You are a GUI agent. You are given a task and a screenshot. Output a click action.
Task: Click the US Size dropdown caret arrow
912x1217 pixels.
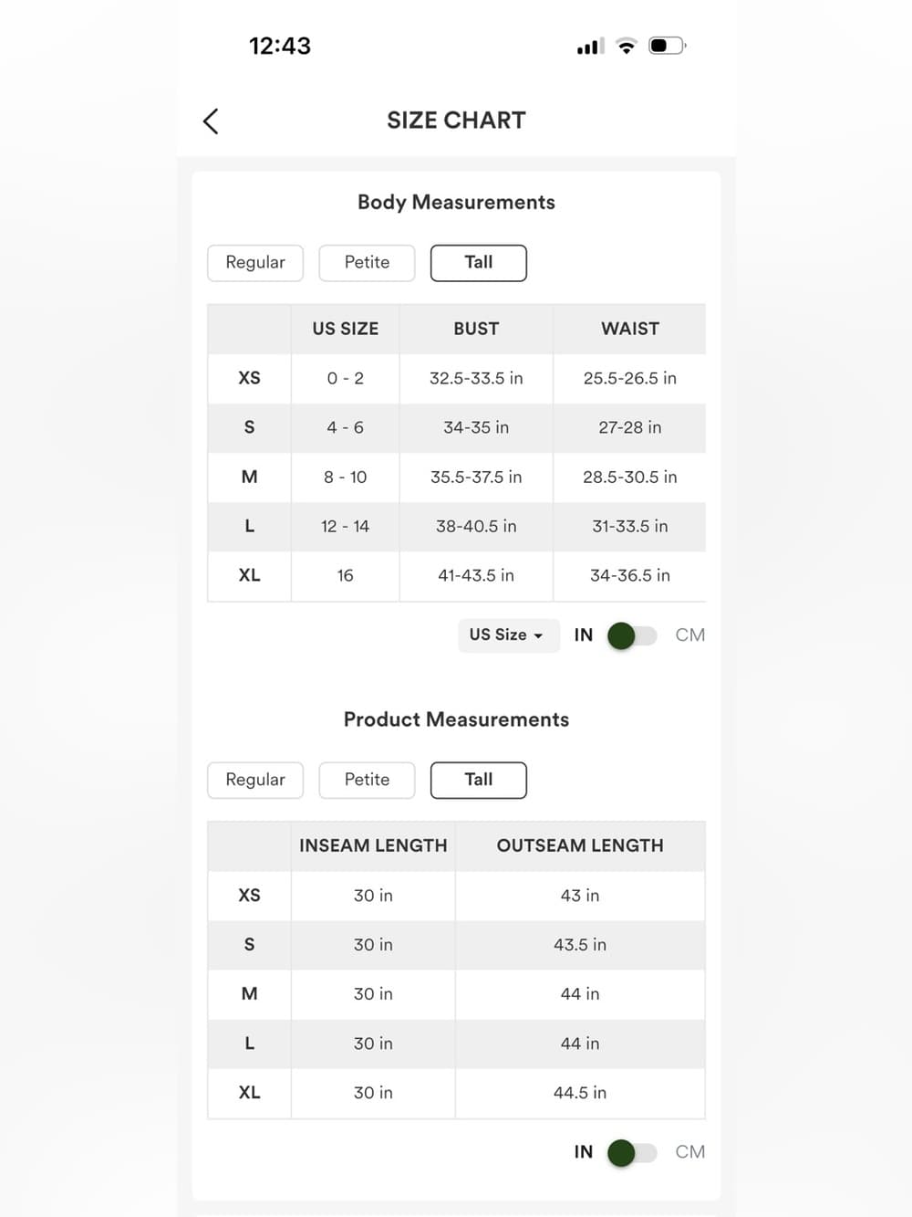click(x=538, y=636)
